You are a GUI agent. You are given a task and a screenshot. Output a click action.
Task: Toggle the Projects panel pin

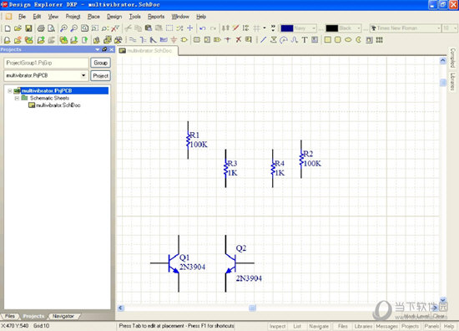click(104, 49)
